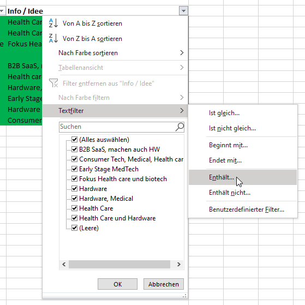305x305 pixels.
Task: Uncheck the Early Stage MedTech checkbox
Action: (74, 169)
